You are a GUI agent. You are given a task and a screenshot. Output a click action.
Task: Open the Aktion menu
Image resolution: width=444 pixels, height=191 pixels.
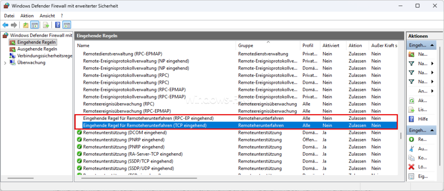pyautogui.click(x=27, y=16)
